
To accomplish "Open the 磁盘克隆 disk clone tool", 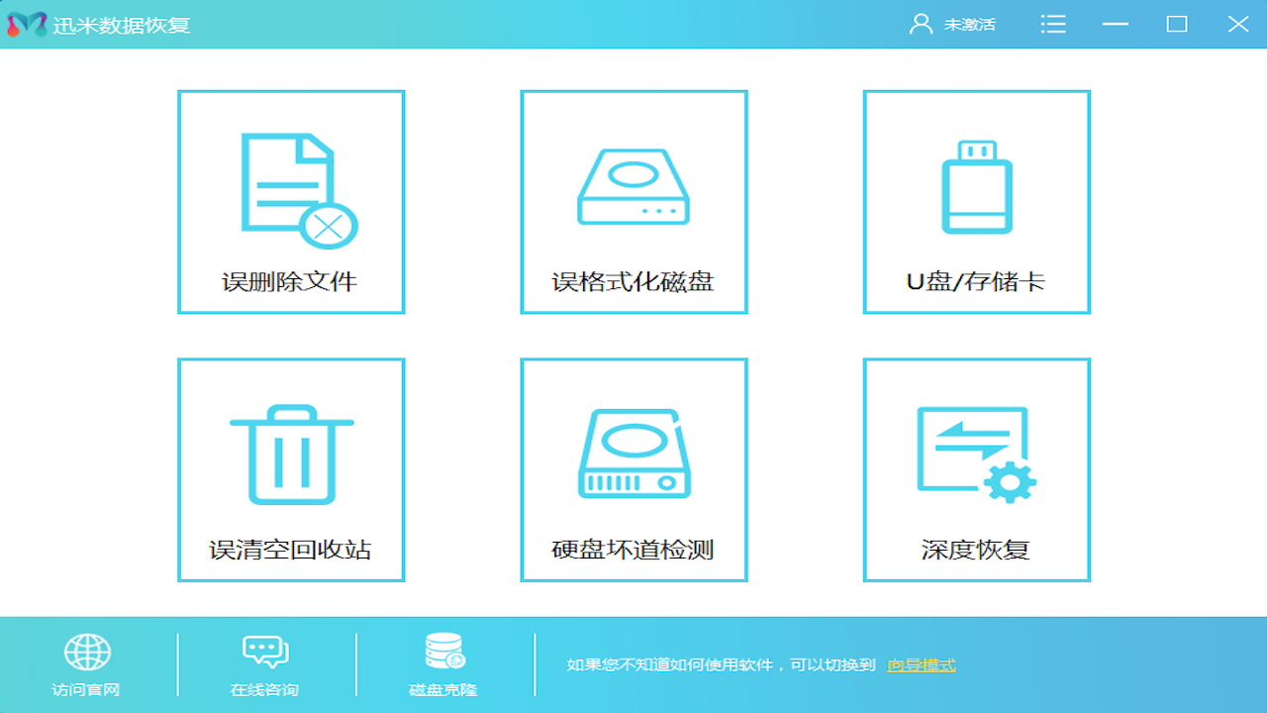I will (x=442, y=663).
